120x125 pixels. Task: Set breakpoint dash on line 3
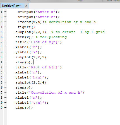pyautogui.click(x=6, y=22)
